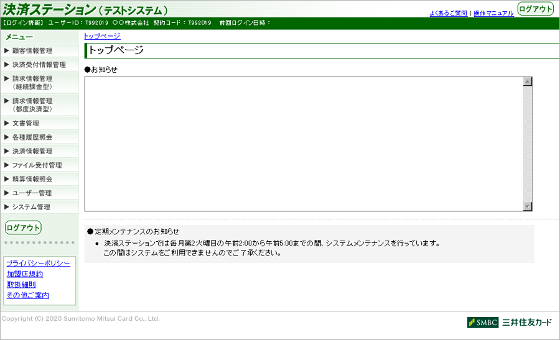This screenshot has height=340, width=560.
Task: Click the sidebar ログアウト button
Action: 23,227
